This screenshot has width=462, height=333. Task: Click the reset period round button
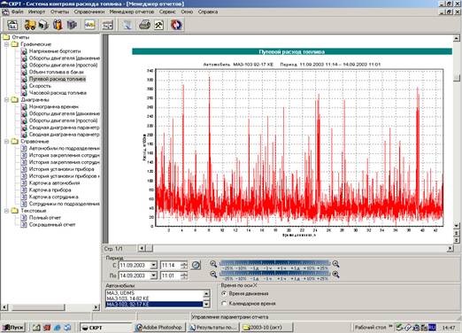(196, 265)
